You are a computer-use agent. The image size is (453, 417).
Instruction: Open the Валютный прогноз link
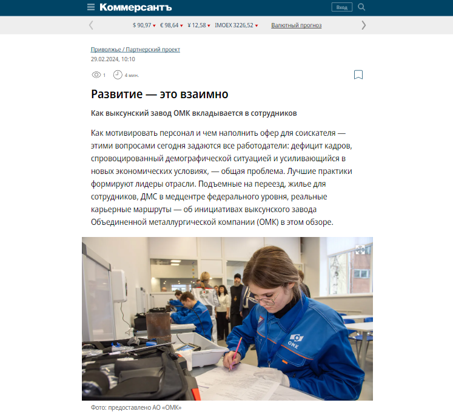(296, 25)
